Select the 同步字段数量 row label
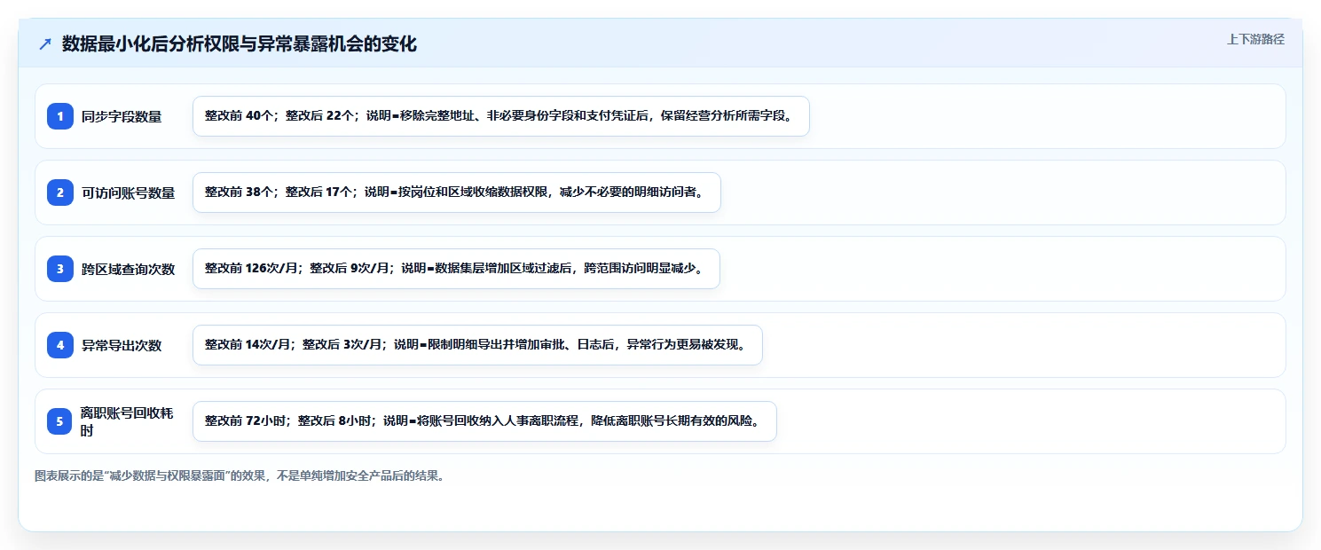Viewport: 1321px width, 550px height. coord(122,116)
